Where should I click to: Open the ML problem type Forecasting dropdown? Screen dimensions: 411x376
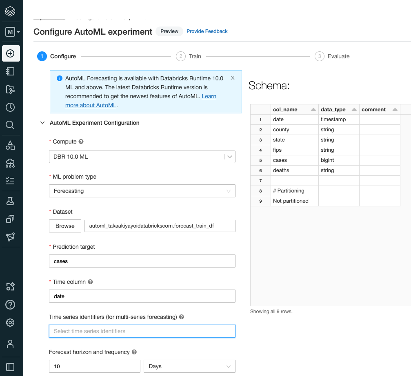[142, 191]
